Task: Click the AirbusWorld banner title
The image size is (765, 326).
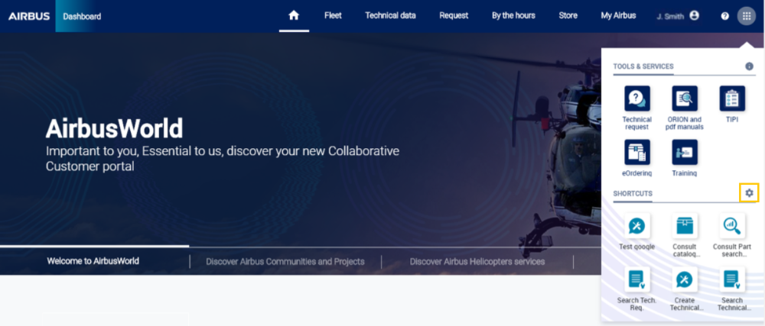Action: [114, 128]
